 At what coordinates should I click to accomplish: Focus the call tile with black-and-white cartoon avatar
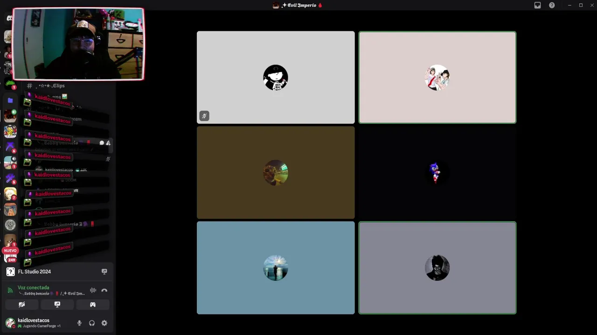(276, 77)
